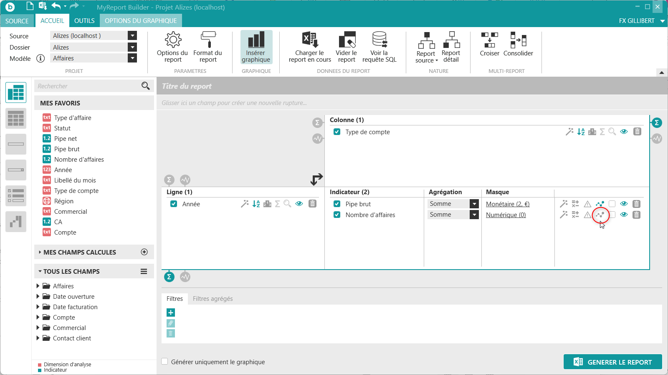
Task: Click the Rechercher search field
Action: [x=88, y=86]
